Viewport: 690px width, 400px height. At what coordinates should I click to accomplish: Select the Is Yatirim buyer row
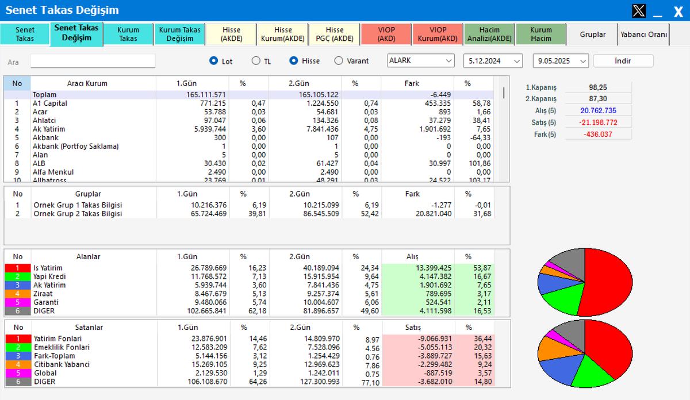[248, 268]
